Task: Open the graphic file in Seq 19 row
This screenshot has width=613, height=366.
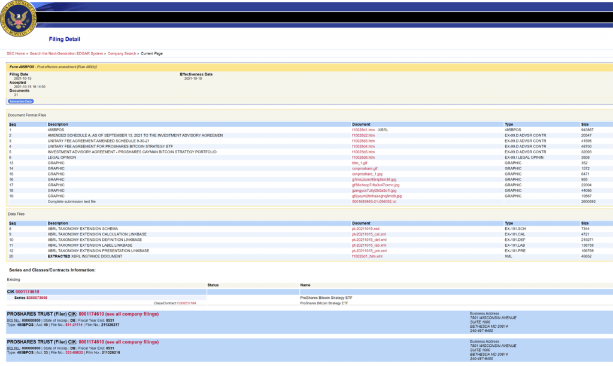Action: [x=377, y=196]
